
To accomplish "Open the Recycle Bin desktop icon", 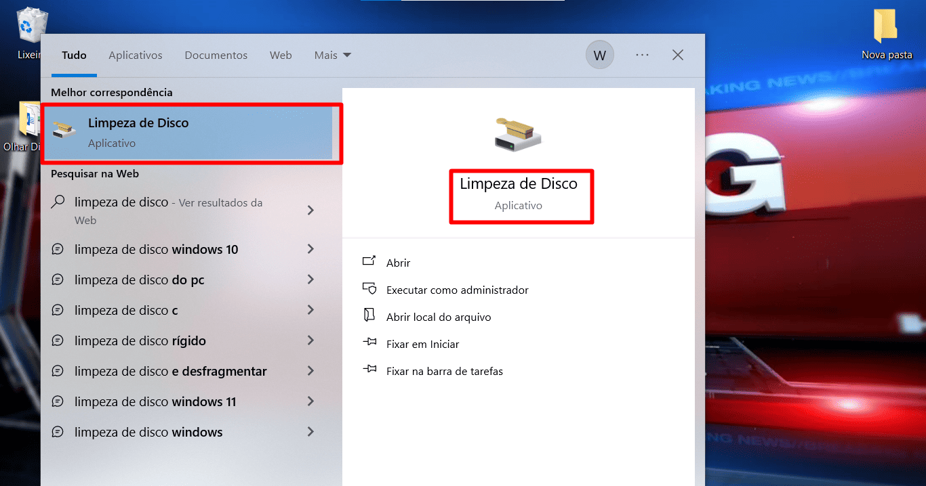I will click(31, 26).
